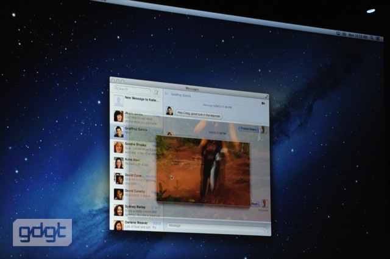Click the large mountain biker photo preview
The height and width of the screenshot is (259, 390).
(203, 171)
